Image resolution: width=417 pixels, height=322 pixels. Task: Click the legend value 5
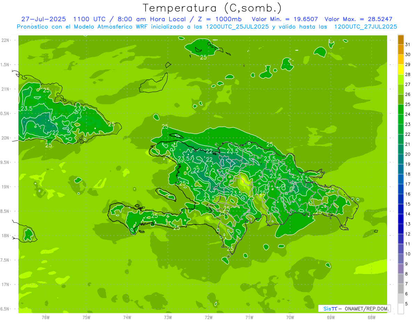click(x=407, y=304)
